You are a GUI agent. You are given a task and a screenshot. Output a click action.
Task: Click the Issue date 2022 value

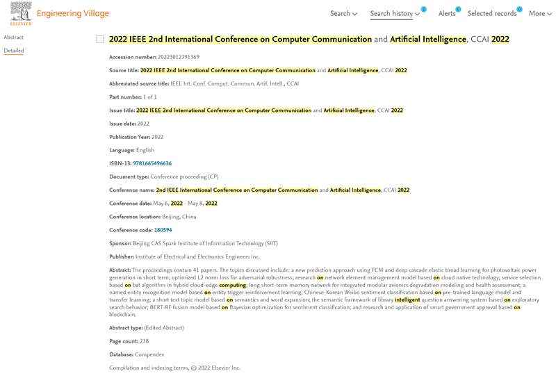point(143,124)
